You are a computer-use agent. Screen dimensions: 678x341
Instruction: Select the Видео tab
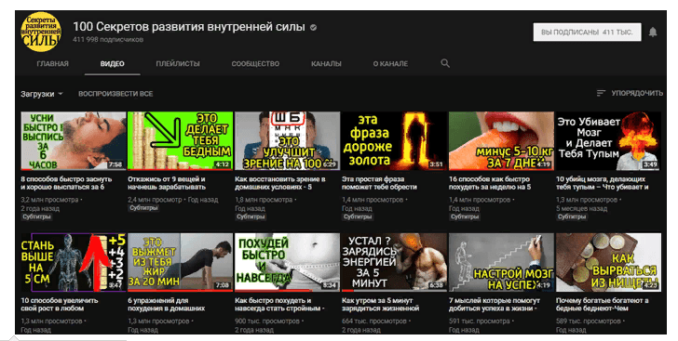tap(113, 63)
